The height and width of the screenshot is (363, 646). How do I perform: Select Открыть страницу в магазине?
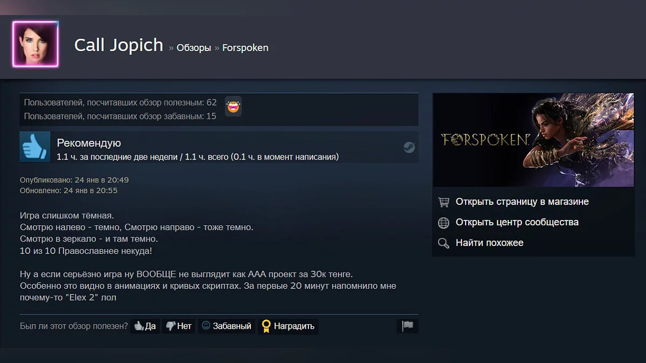click(x=522, y=202)
